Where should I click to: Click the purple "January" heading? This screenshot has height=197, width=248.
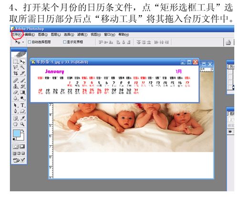[54, 71]
